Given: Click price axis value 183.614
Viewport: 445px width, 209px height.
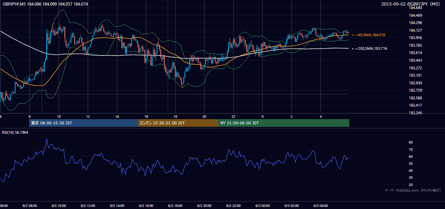Looking at the screenshot, I should 415,53.
